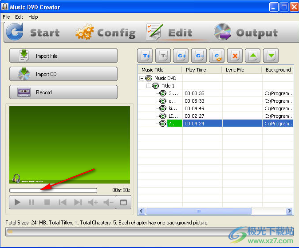Pause the preview playback
Image resolution: width=299 pixels, height=248 pixels.
pos(31,202)
